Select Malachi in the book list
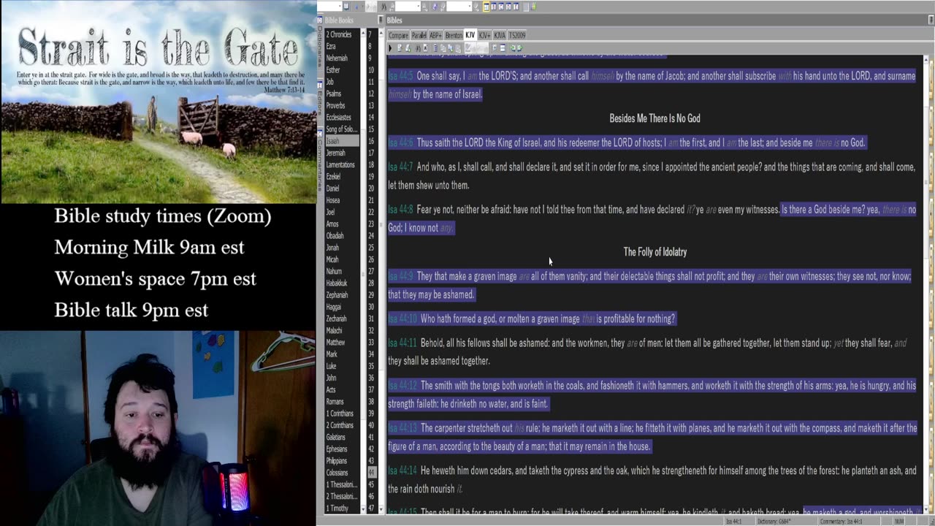The width and height of the screenshot is (935, 526). 334,330
